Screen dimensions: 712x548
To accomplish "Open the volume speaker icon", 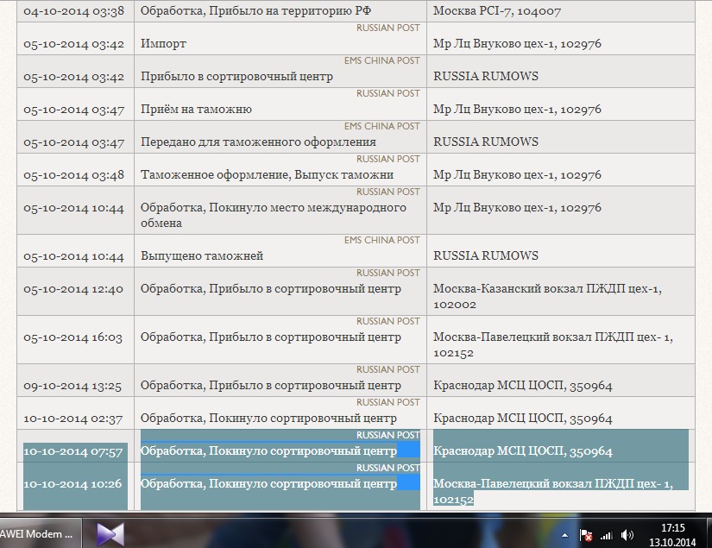I will point(627,535).
